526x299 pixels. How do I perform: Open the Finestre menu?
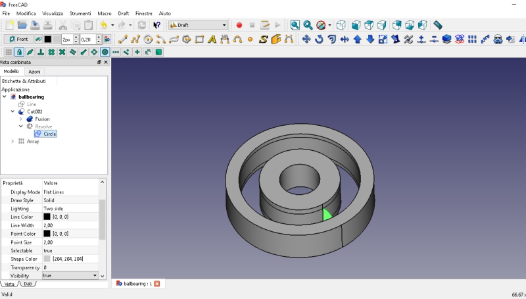pyautogui.click(x=143, y=13)
